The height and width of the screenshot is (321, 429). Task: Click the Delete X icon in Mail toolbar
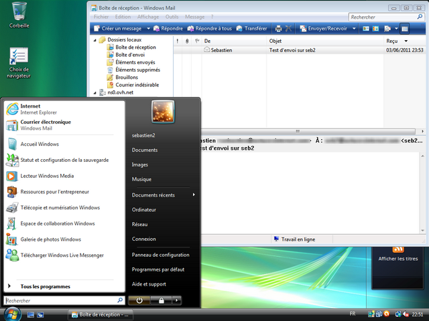point(288,28)
